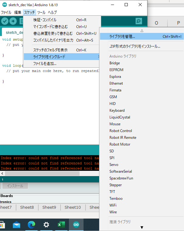This screenshot has width=184, height=231.
Task: Include the WiFi library
Action: click(142, 205)
